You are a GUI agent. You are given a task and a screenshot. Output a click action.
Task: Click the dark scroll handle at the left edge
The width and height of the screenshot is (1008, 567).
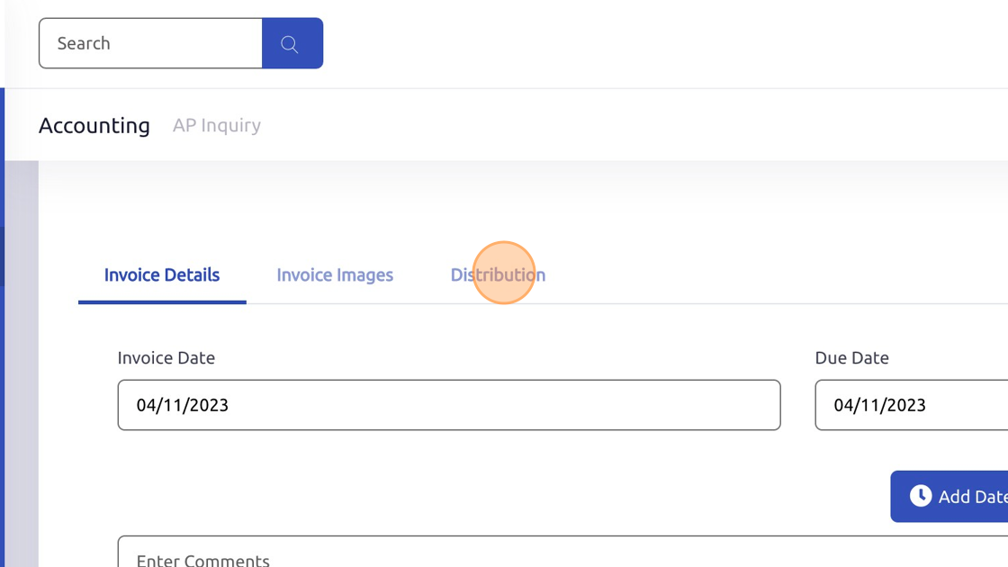[x=2, y=256]
